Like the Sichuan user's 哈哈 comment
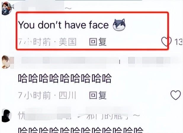Screen dimensions: 183x133 tap(176, 95)
